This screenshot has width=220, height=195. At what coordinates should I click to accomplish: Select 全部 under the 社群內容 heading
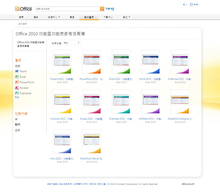tap(18, 130)
